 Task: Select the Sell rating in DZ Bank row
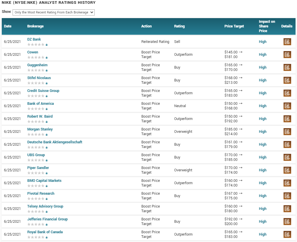(x=177, y=42)
